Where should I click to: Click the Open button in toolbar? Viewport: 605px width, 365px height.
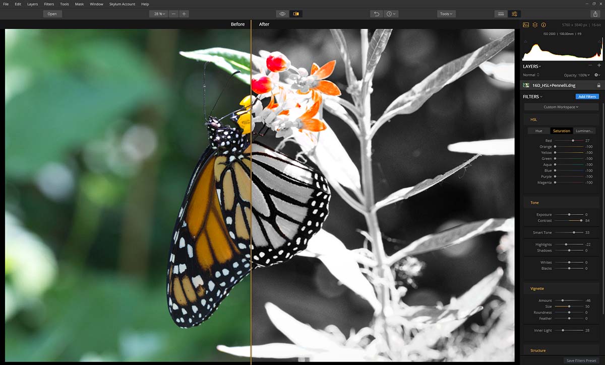click(x=52, y=14)
